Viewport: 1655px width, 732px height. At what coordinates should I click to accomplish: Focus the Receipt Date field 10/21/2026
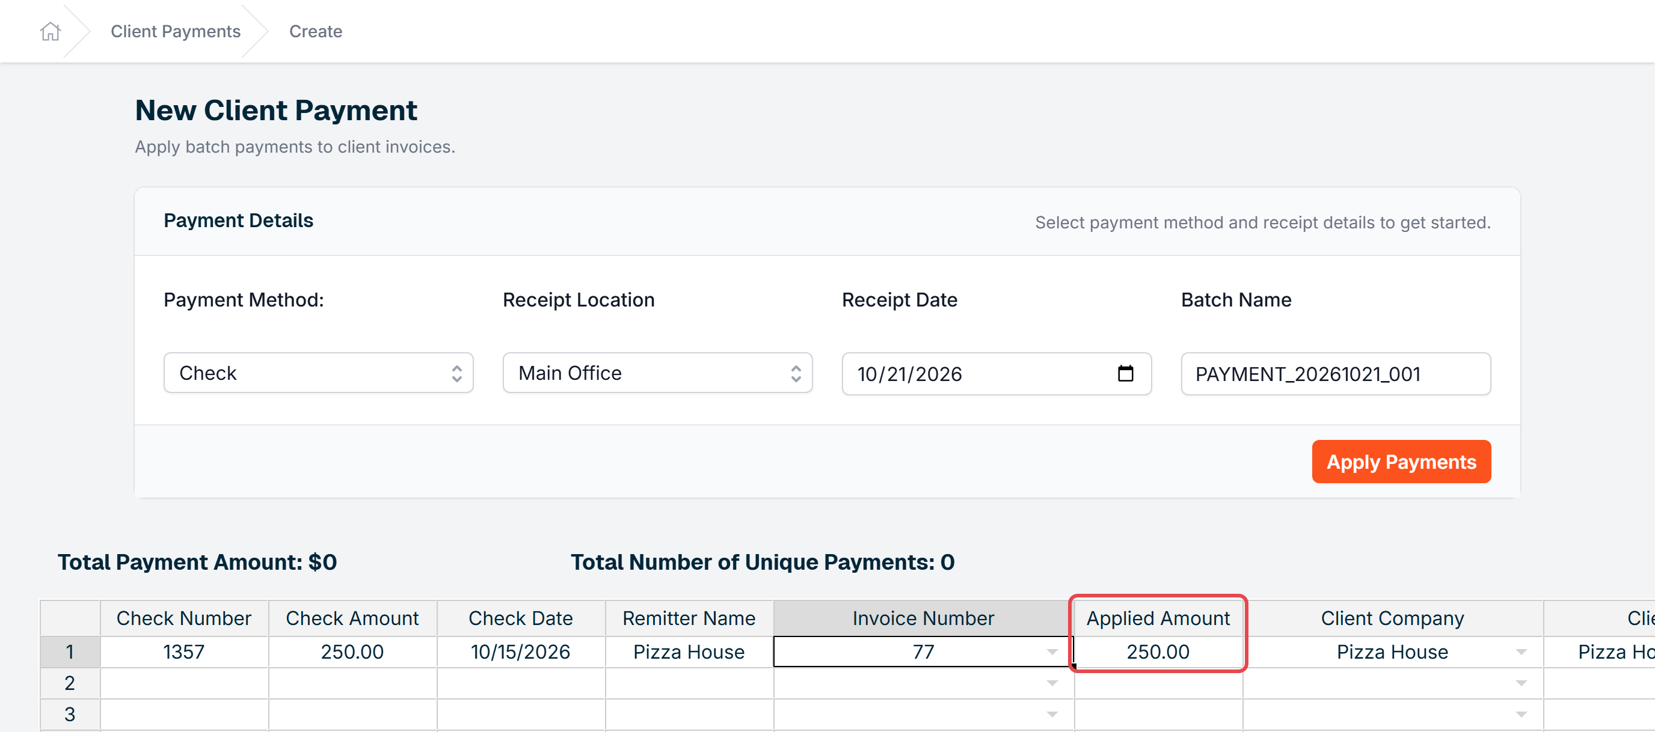[996, 374]
